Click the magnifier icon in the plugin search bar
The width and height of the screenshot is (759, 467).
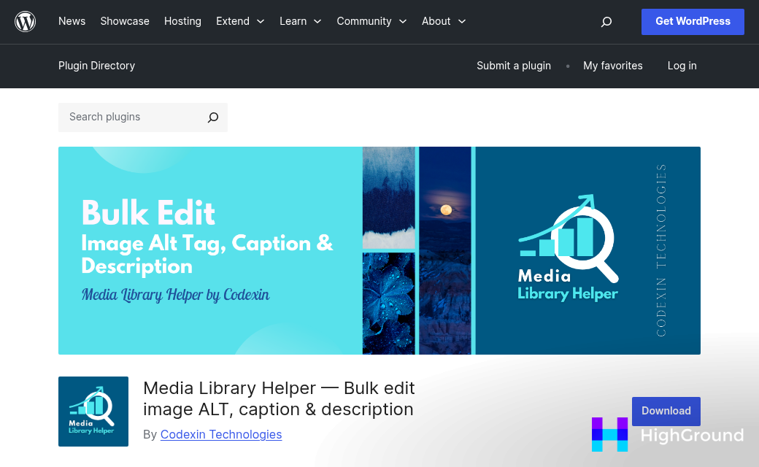click(x=212, y=117)
